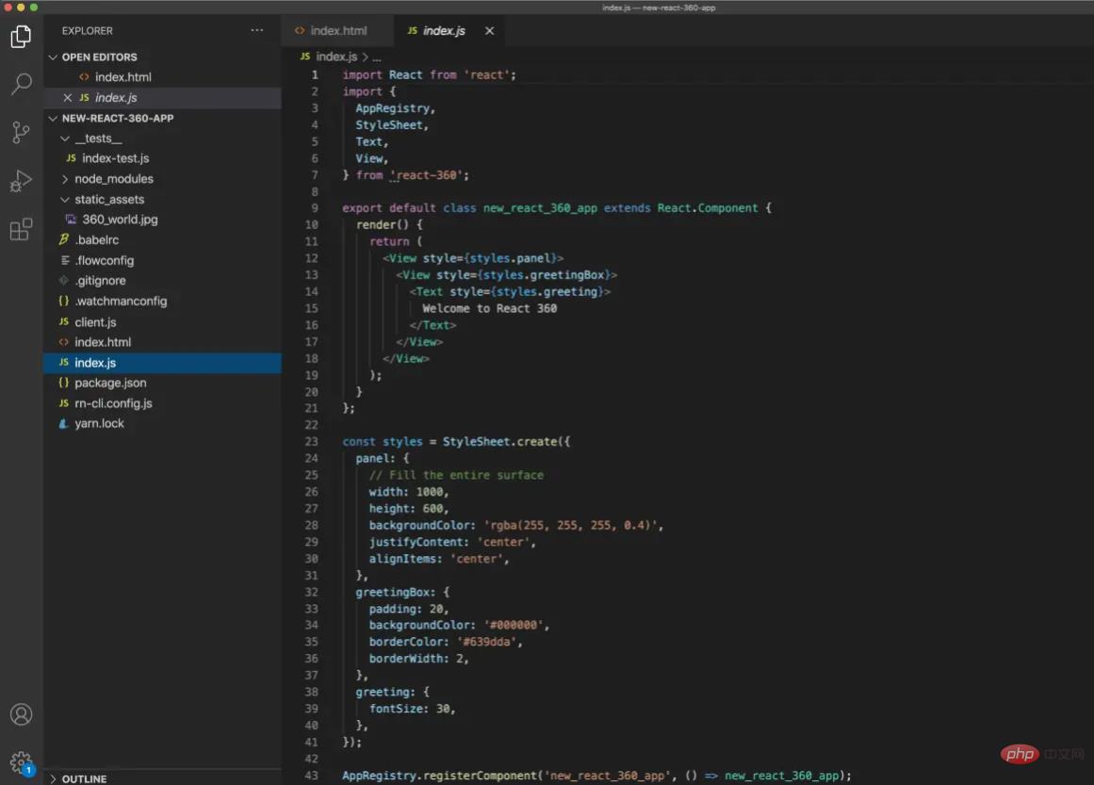The width and height of the screenshot is (1094, 785).
Task: Click the Explorer more actions ellipsis
Action: coord(257,31)
